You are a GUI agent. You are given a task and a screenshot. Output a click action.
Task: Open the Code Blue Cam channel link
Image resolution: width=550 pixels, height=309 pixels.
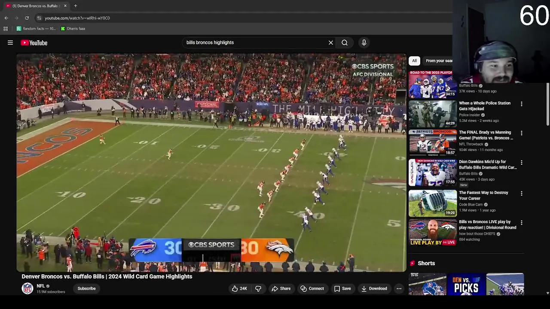point(471,205)
